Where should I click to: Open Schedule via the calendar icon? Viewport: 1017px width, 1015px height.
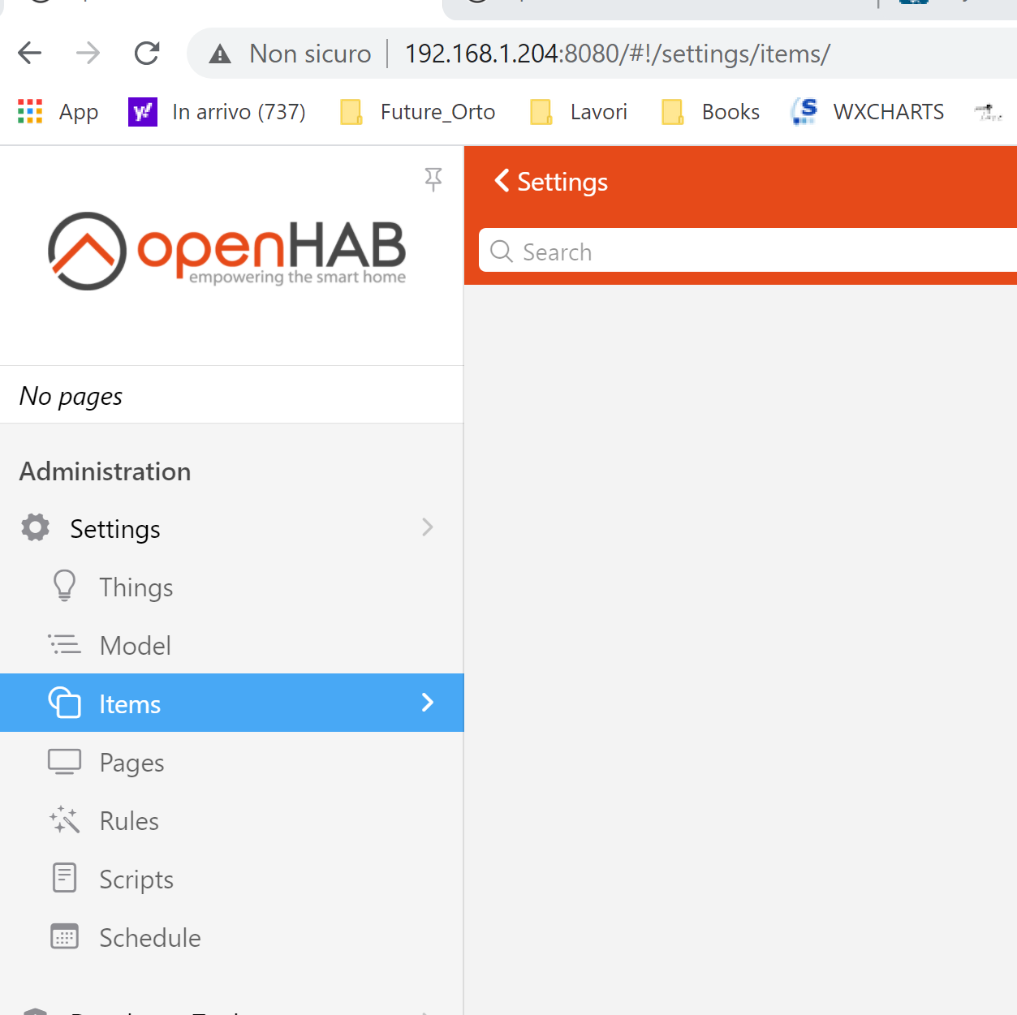[64, 936]
